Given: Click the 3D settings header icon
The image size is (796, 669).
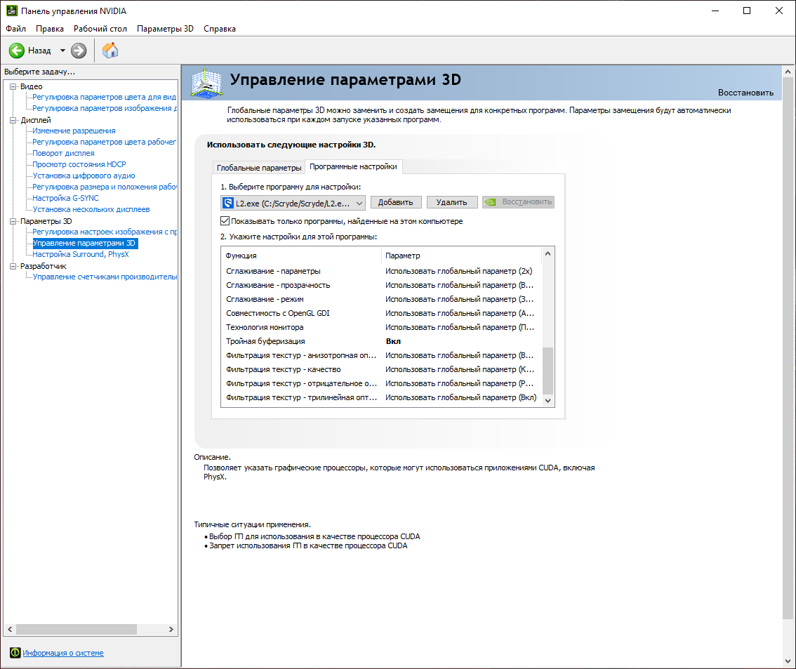Looking at the screenshot, I should coord(206,83).
